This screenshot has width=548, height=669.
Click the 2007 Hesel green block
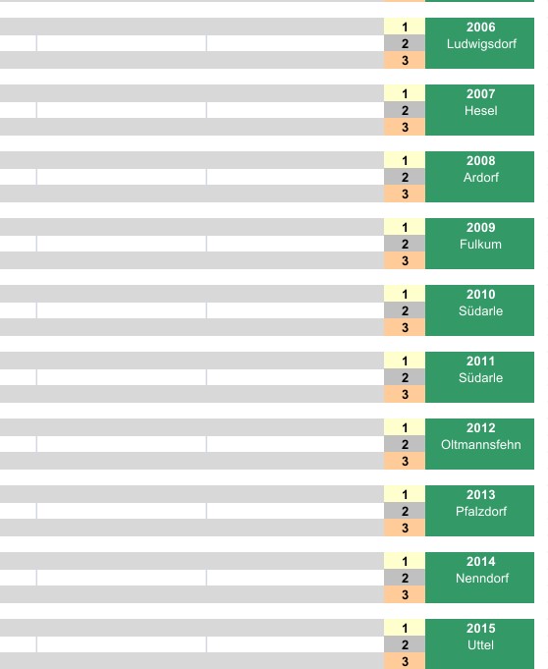(x=479, y=110)
